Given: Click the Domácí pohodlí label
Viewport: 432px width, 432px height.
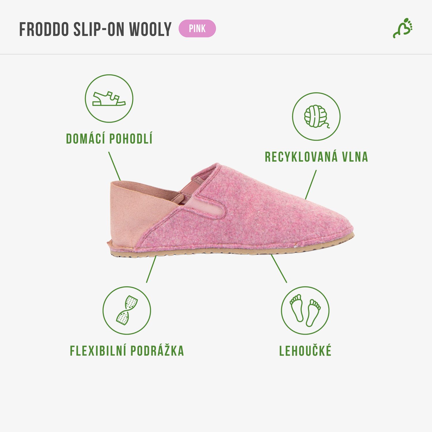Looking at the screenshot, I should coord(109,139).
